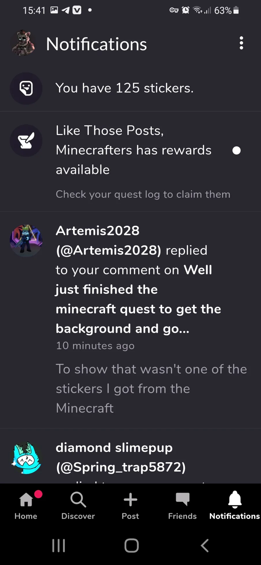Tap the quest rewards icon
Screen dimensions: 261x565
(x=26, y=141)
